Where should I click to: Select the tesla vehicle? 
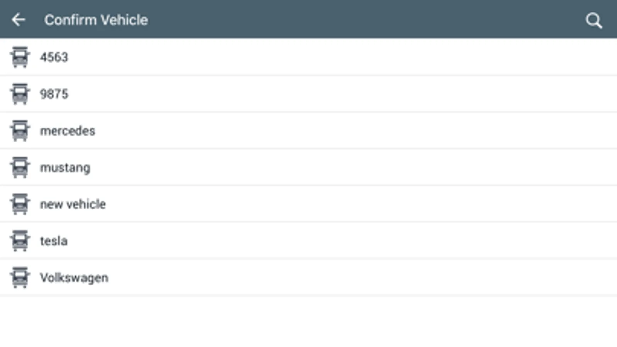(54, 241)
